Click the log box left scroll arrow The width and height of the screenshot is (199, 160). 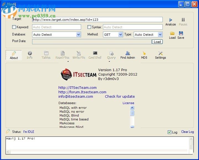pos(8,152)
